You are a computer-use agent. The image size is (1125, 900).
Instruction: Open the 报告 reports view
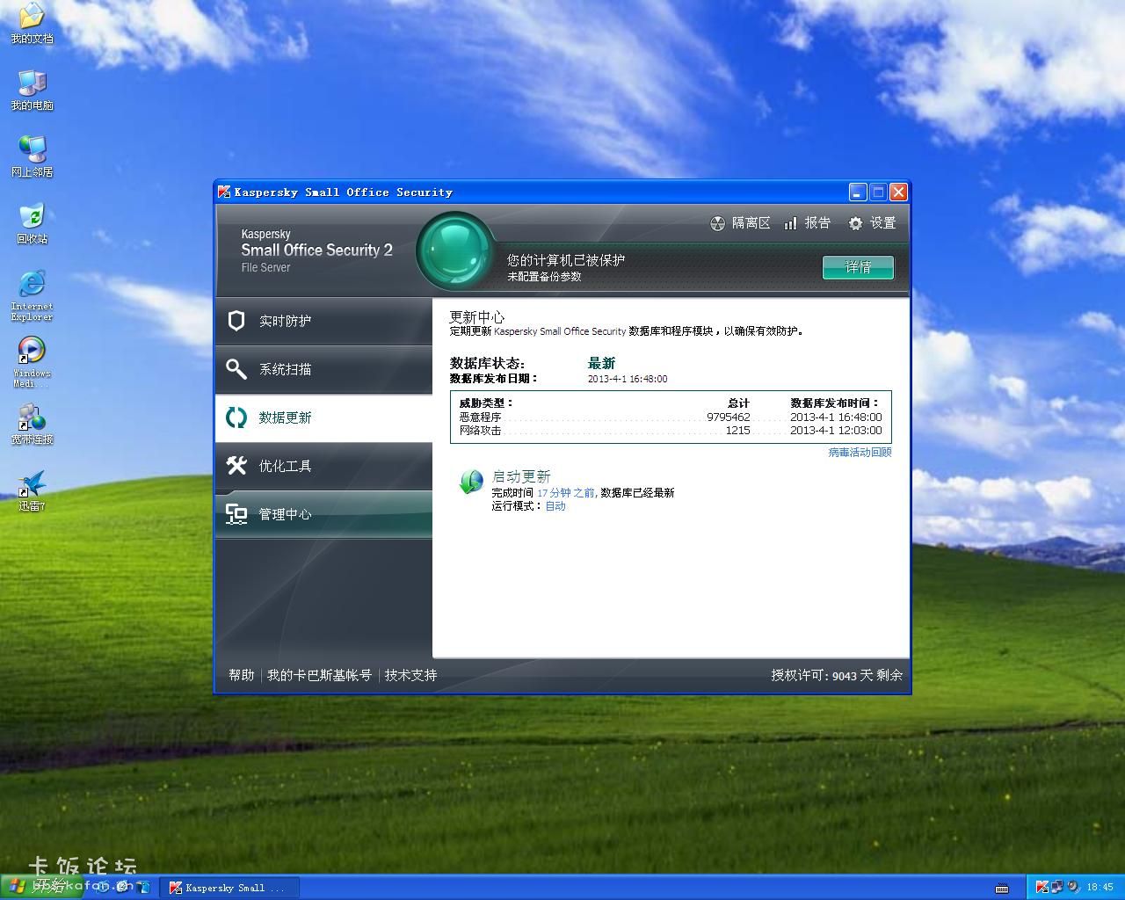[x=807, y=223]
